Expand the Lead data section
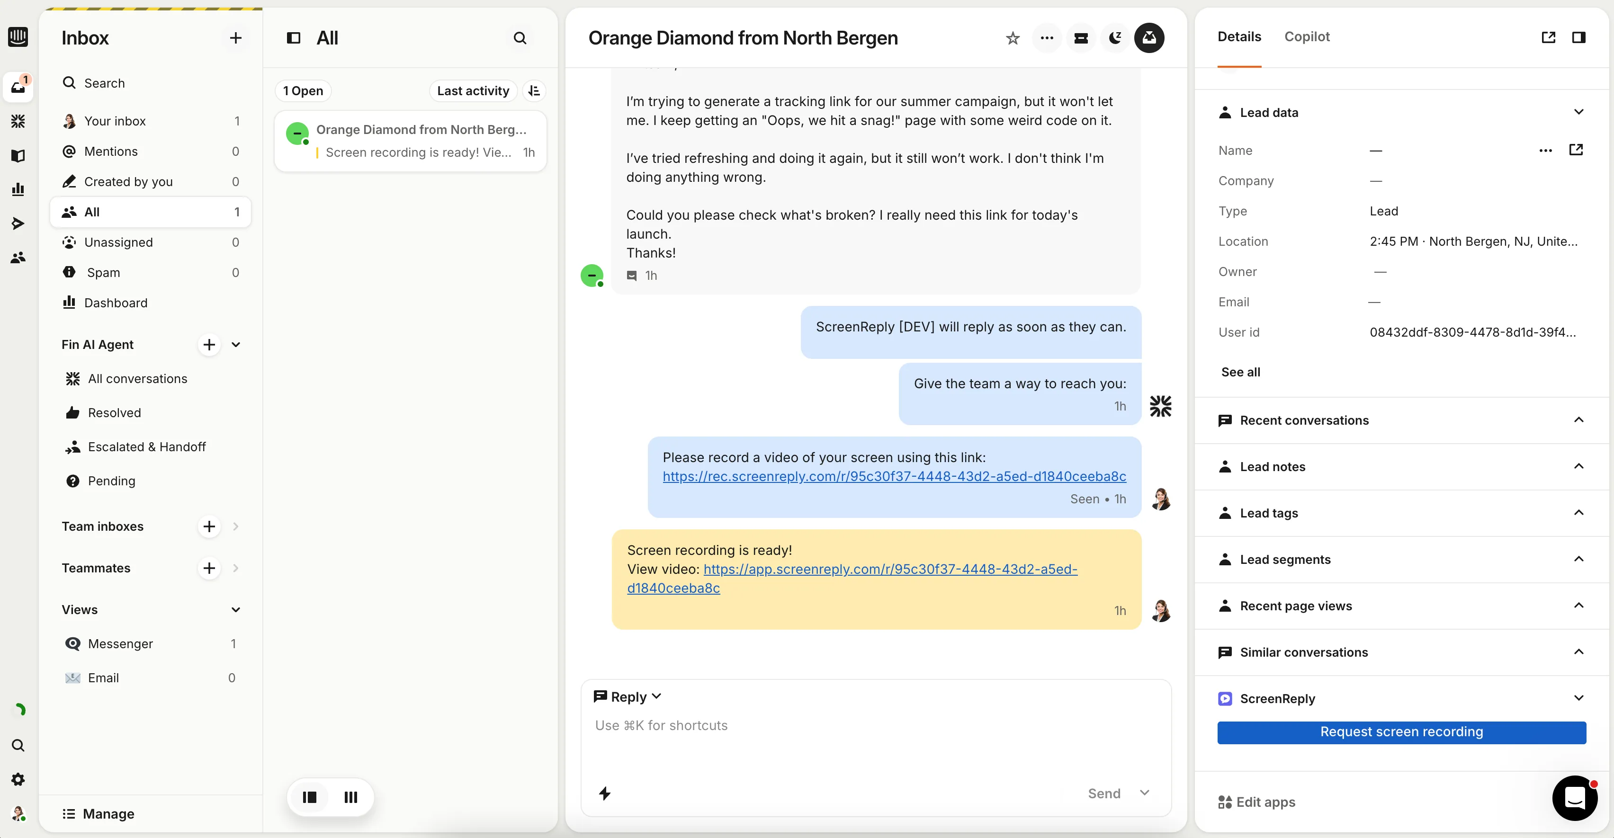 1579,111
